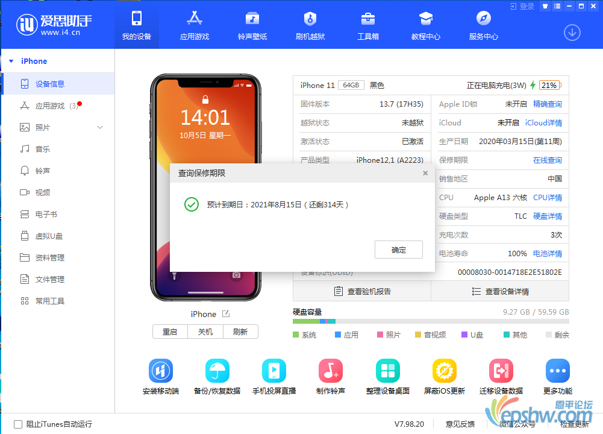
Task: Open the 教程中心 tab
Action: tap(426, 25)
